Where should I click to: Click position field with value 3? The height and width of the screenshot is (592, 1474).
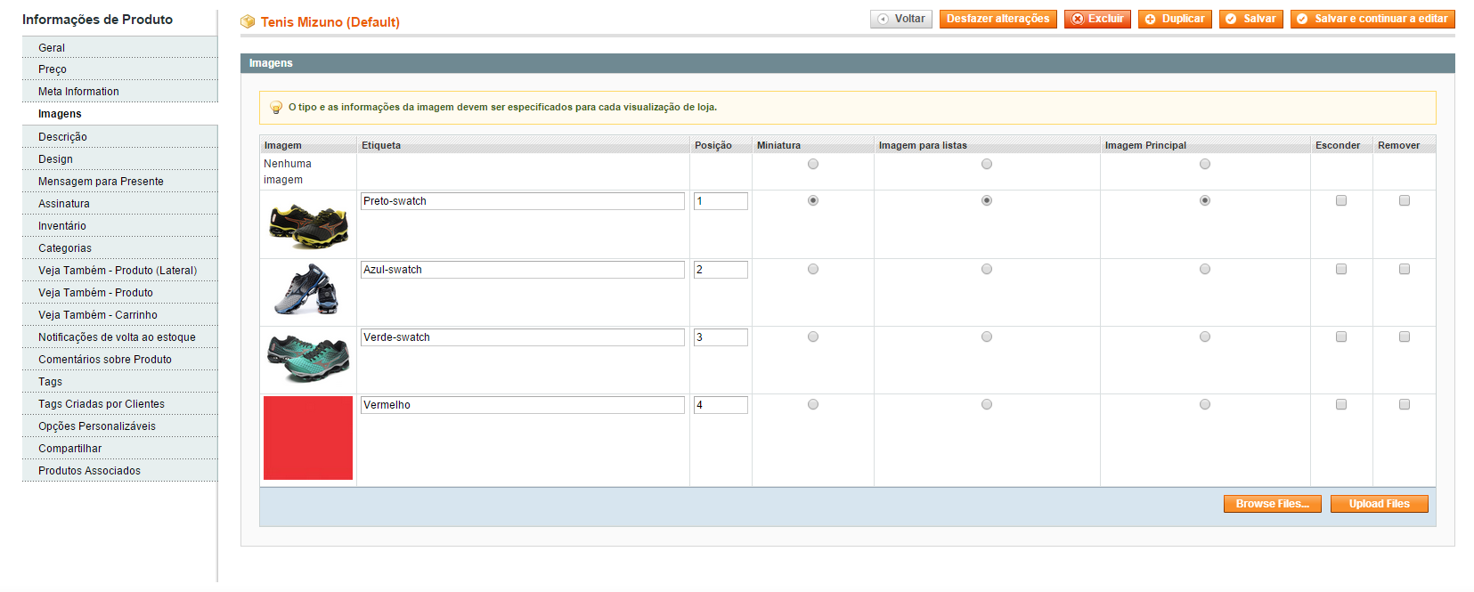721,337
